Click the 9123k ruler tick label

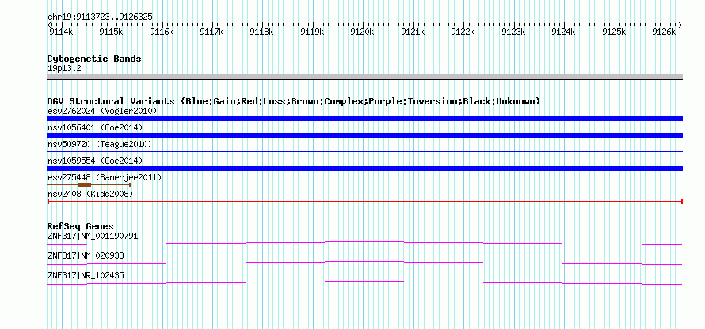point(513,32)
